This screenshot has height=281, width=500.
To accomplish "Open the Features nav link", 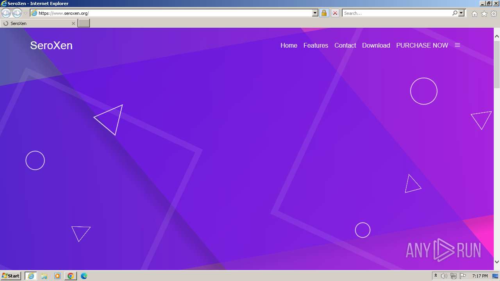I will pyautogui.click(x=316, y=45).
